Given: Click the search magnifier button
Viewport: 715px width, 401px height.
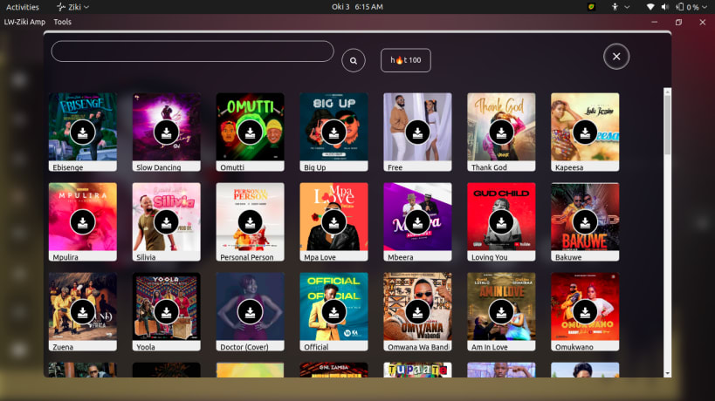Looking at the screenshot, I should 354,60.
